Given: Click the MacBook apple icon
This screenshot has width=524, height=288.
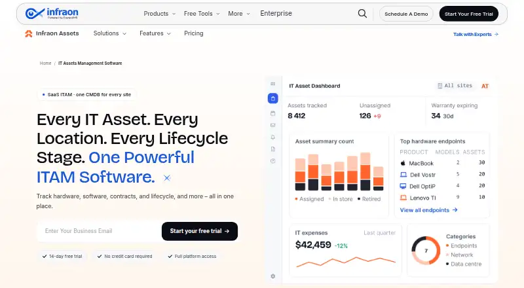Looking at the screenshot, I should [403, 163].
